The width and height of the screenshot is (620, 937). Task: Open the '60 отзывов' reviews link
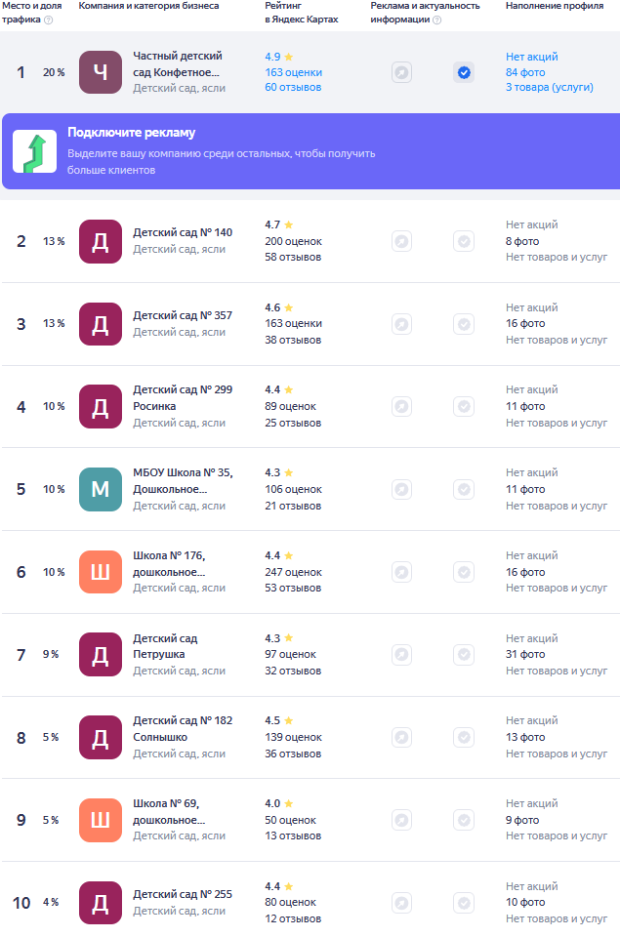click(x=293, y=87)
